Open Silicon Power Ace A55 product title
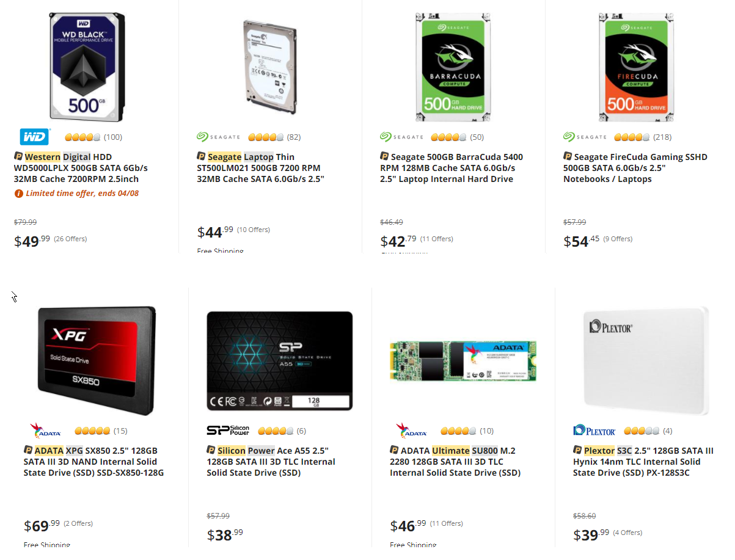 [271, 462]
